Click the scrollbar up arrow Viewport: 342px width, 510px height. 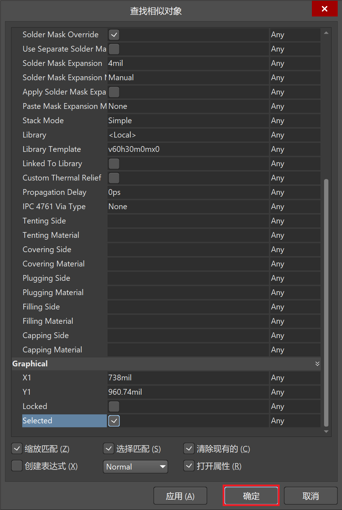click(x=326, y=33)
